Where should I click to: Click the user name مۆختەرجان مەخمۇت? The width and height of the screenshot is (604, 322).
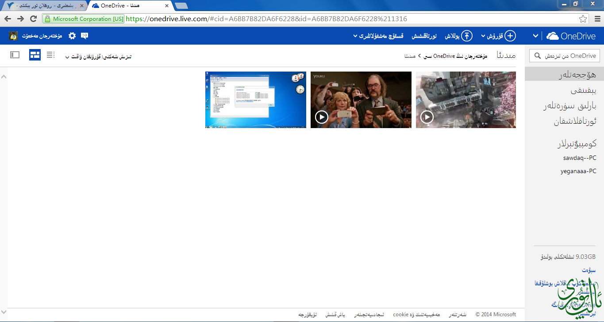coord(42,36)
